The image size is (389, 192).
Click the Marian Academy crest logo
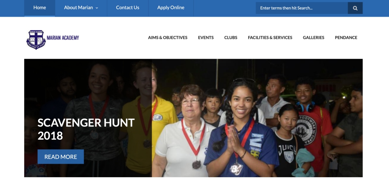36,40
